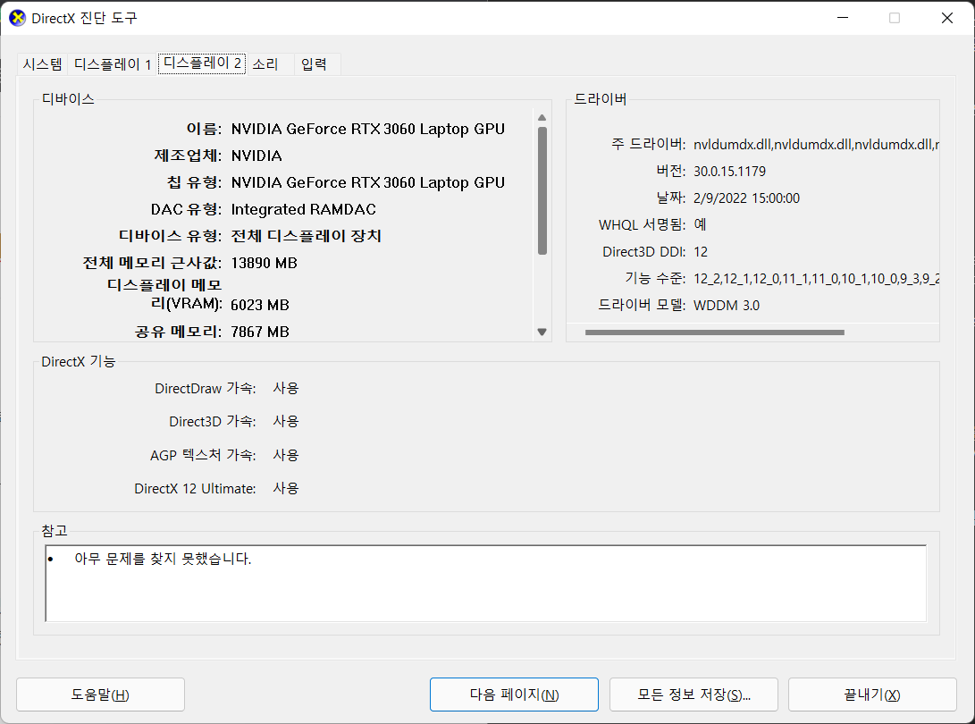Open the 디스플레이 1 tab
This screenshot has height=724, width=975.
coord(112,64)
